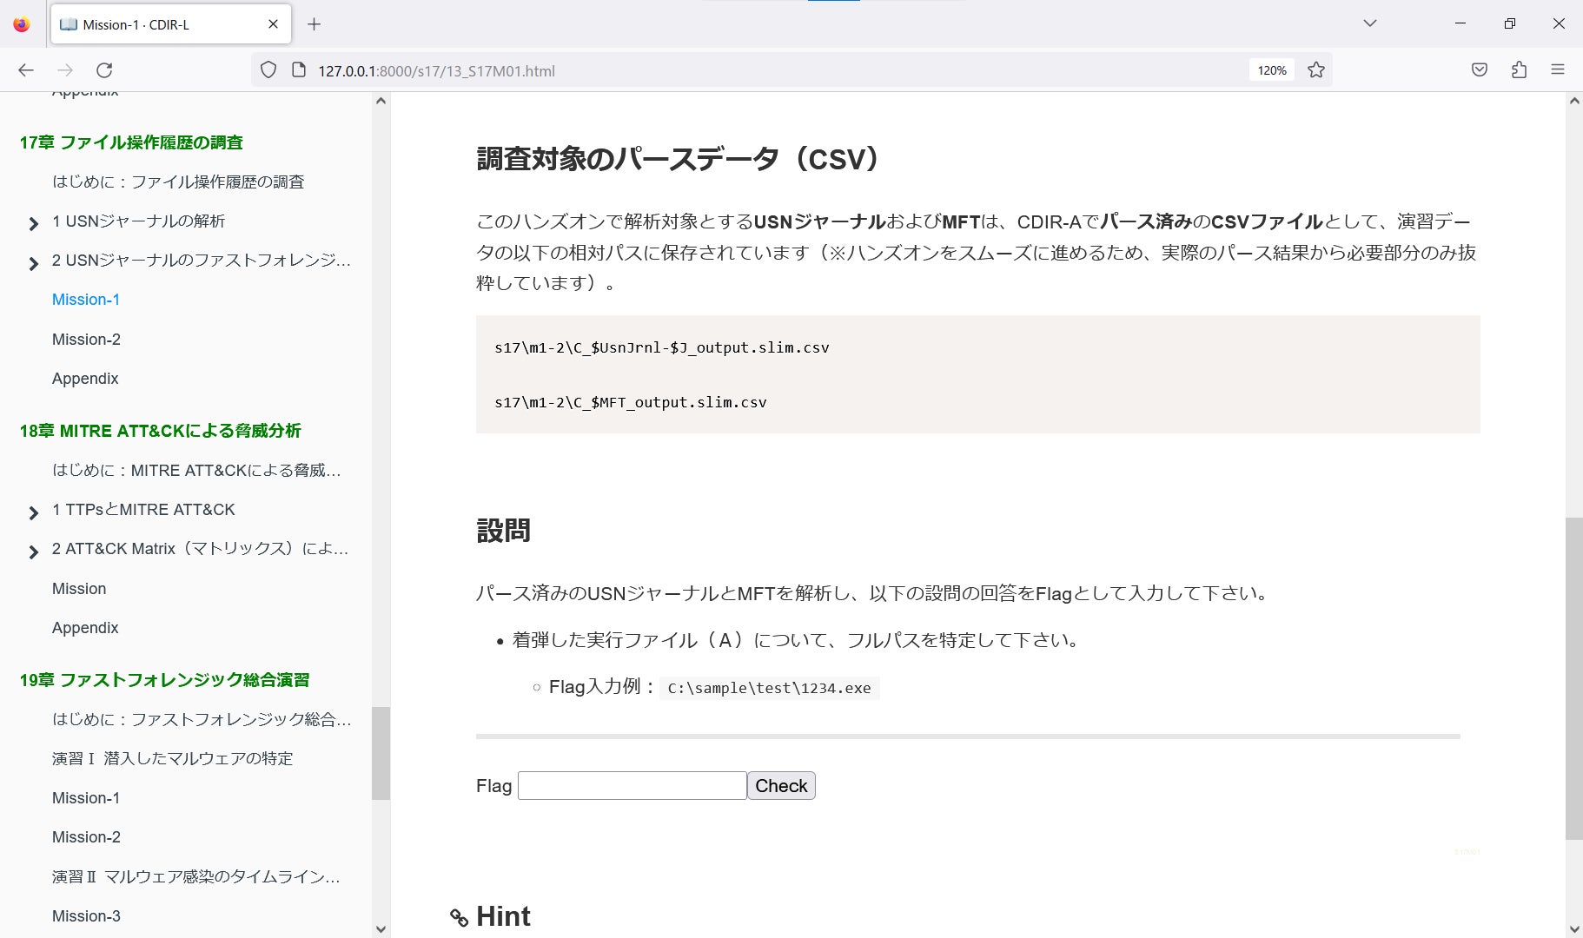The width and height of the screenshot is (1583, 938).
Task: Open Mission under chapter 18
Action: 79,588
